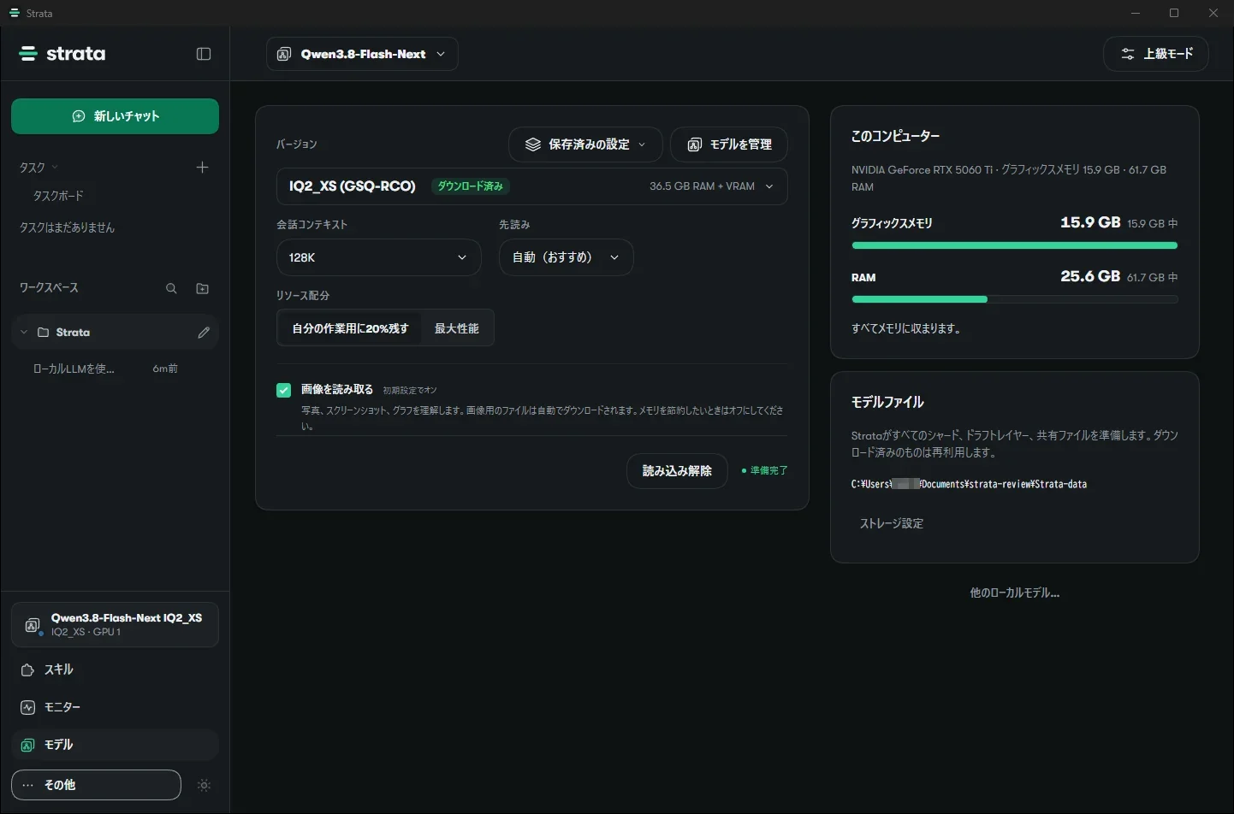Click 読み込み解除 to unload the model
1234x814 pixels.
point(677,471)
